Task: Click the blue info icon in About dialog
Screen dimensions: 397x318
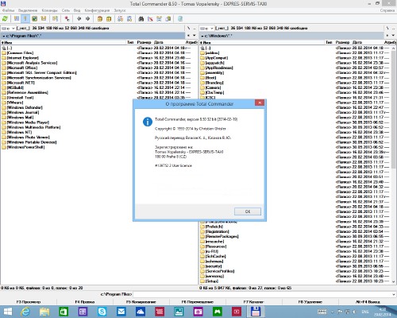Action: coord(148,122)
